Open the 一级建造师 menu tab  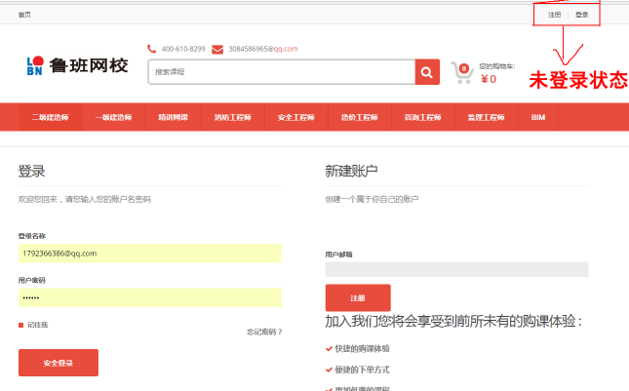coord(113,117)
